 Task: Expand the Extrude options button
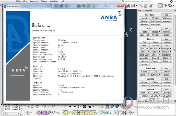[155, 75]
